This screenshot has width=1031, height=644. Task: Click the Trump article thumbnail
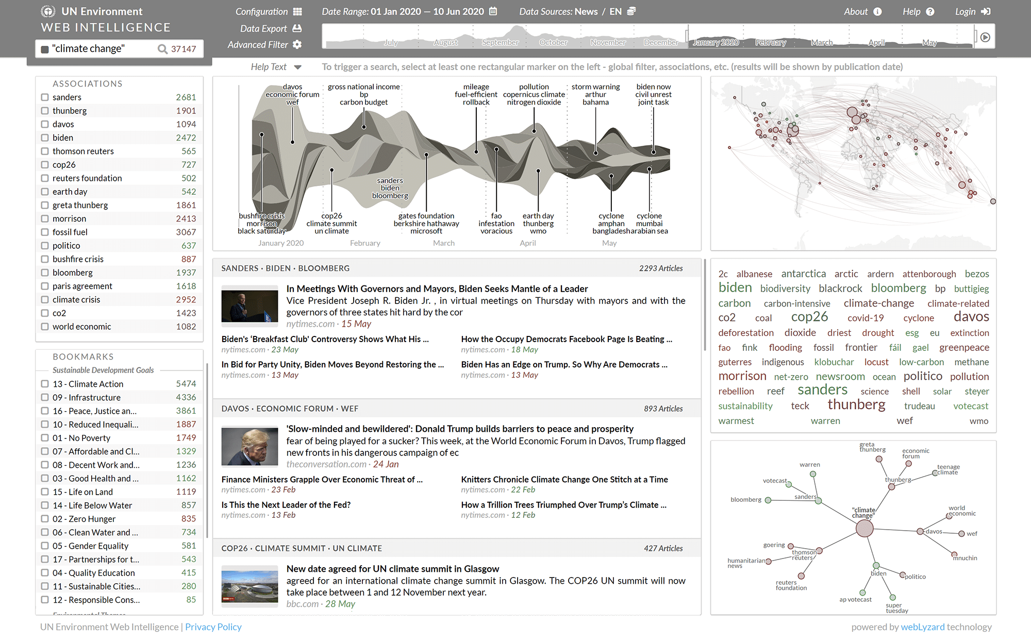click(250, 447)
